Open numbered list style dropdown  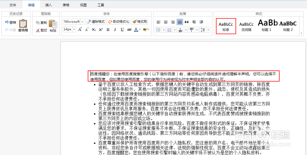(175, 30)
